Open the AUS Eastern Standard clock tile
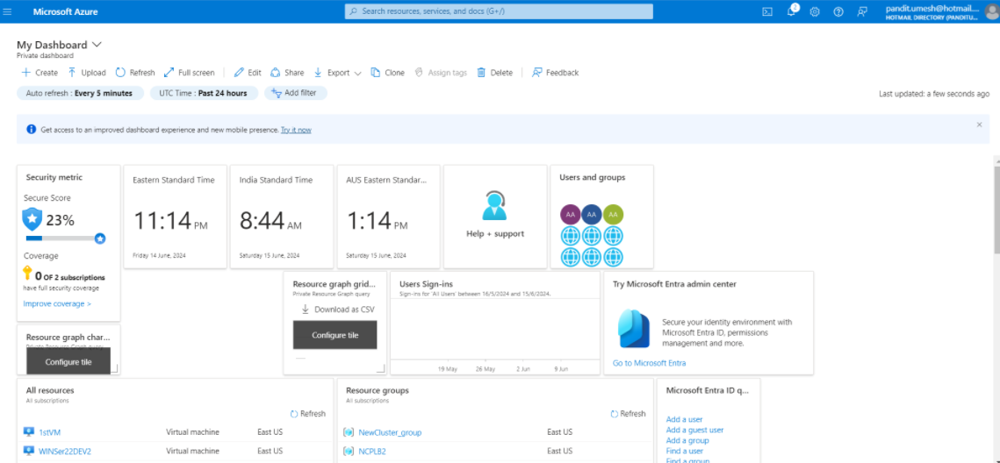Screen dimensions: 1000x463 point(388,217)
